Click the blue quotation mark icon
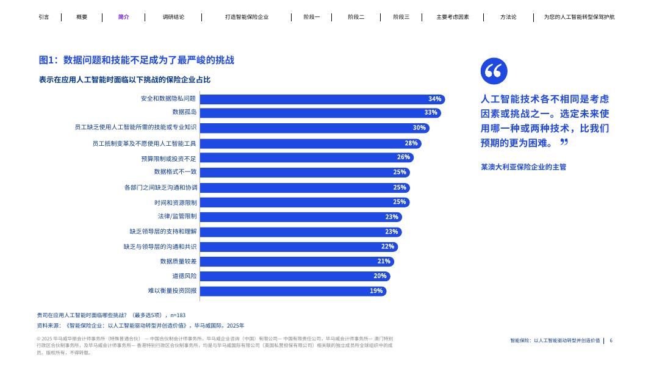 tap(494, 71)
